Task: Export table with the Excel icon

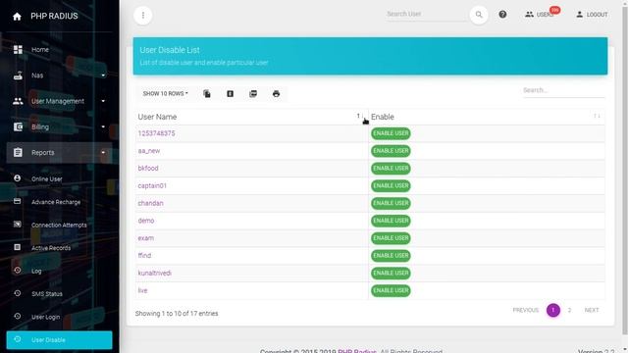Action: [230, 94]
